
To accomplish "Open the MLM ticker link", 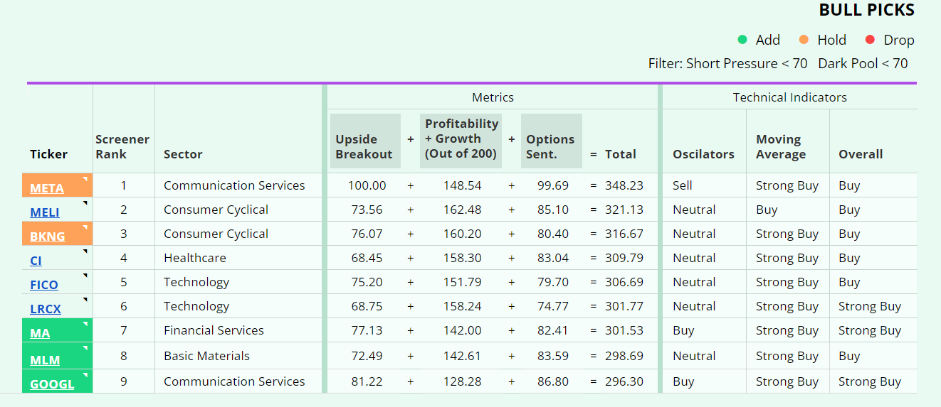I will (x=45, y=360).
